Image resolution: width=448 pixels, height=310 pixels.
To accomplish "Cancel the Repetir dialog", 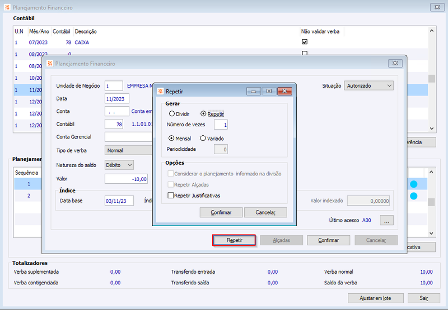I will tap(265, 212).
